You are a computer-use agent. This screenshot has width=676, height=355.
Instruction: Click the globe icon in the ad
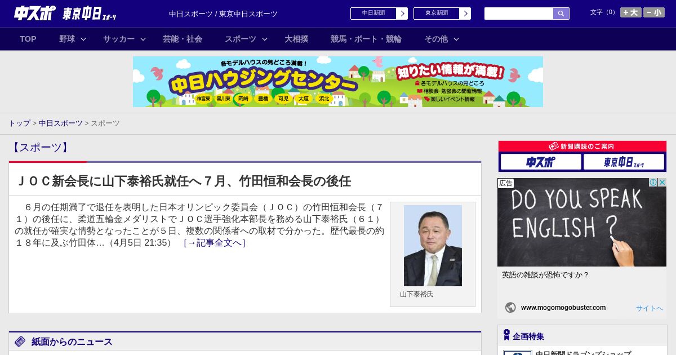pos(510,308)
